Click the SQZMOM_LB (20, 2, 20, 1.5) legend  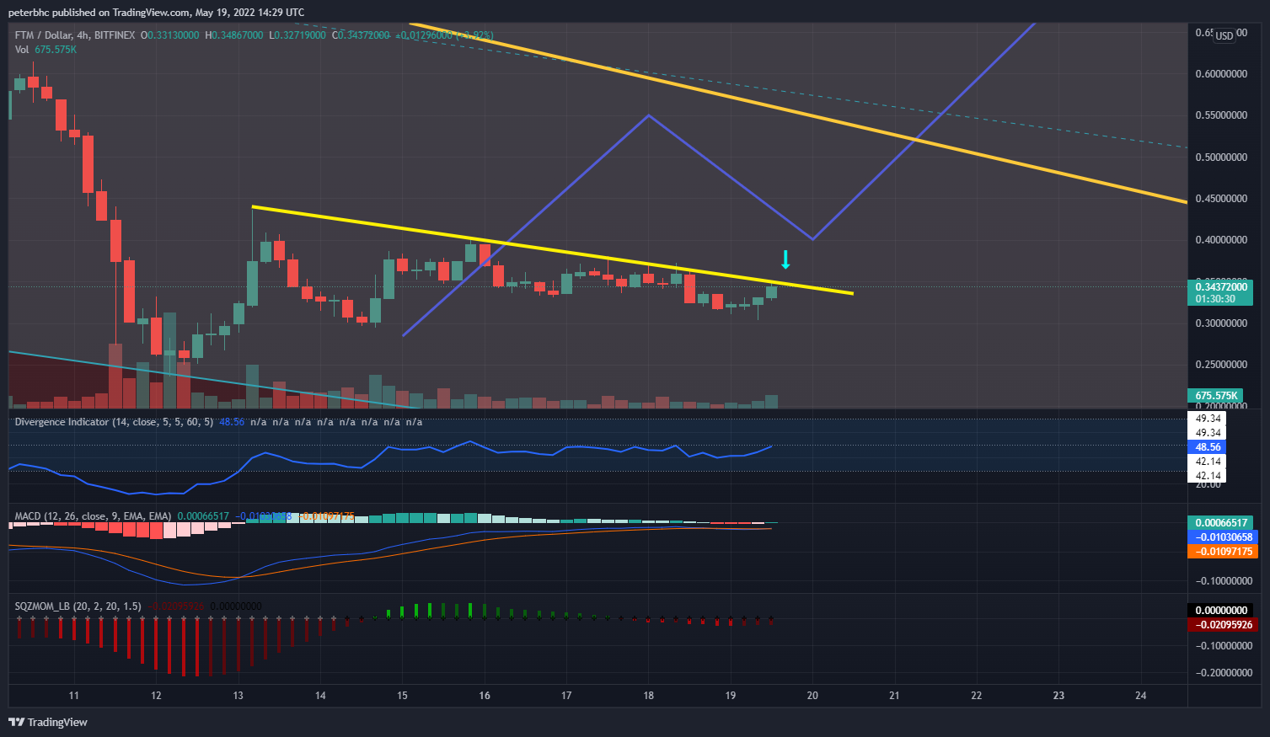tap(78, 606)
